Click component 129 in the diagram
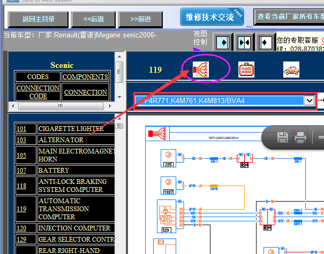The image size is (324, 254). click(167, 216)
